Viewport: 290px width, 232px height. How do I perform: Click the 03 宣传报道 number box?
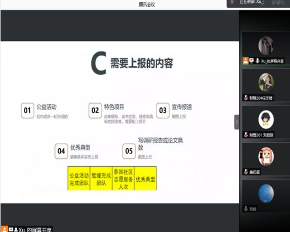pyautogui.click(x=162, y=110)
